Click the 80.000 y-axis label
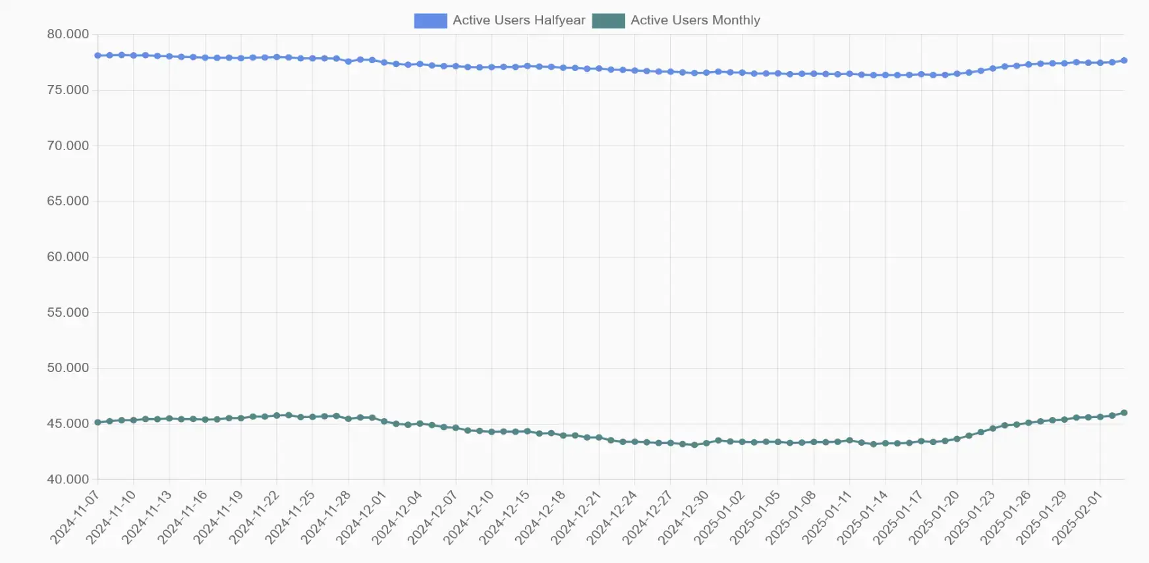This screenshot has height=563, width=1149. point(68,34)
